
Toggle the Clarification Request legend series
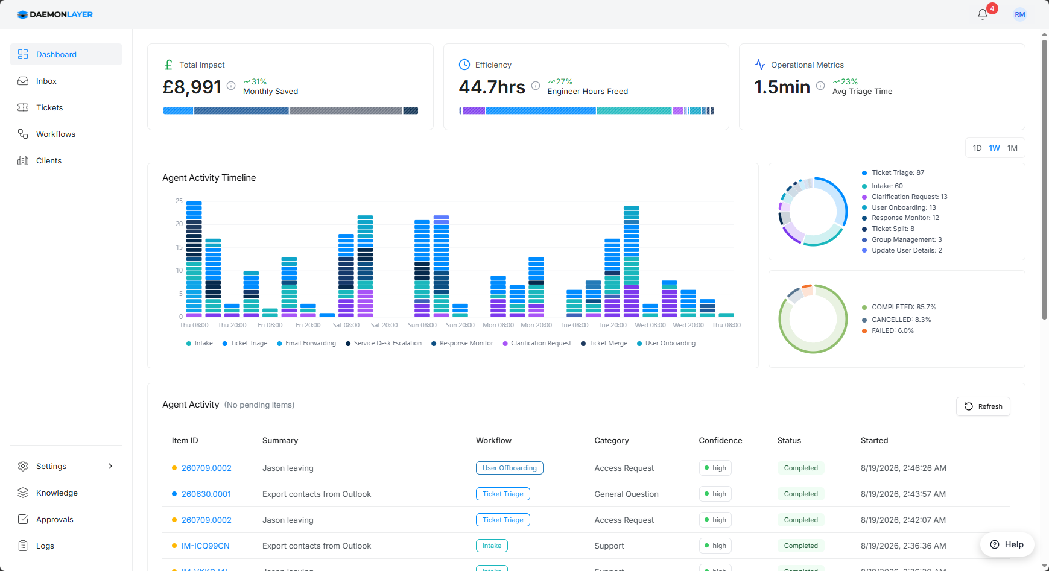[x=537, y=343]
